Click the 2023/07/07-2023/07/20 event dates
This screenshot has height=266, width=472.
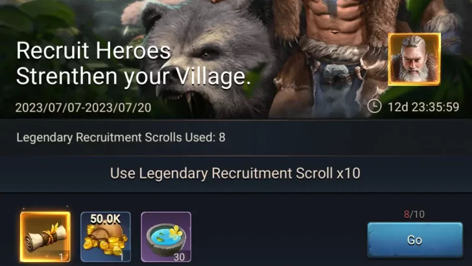coord(84,108)
